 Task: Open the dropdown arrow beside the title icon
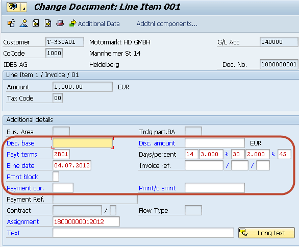23,7
